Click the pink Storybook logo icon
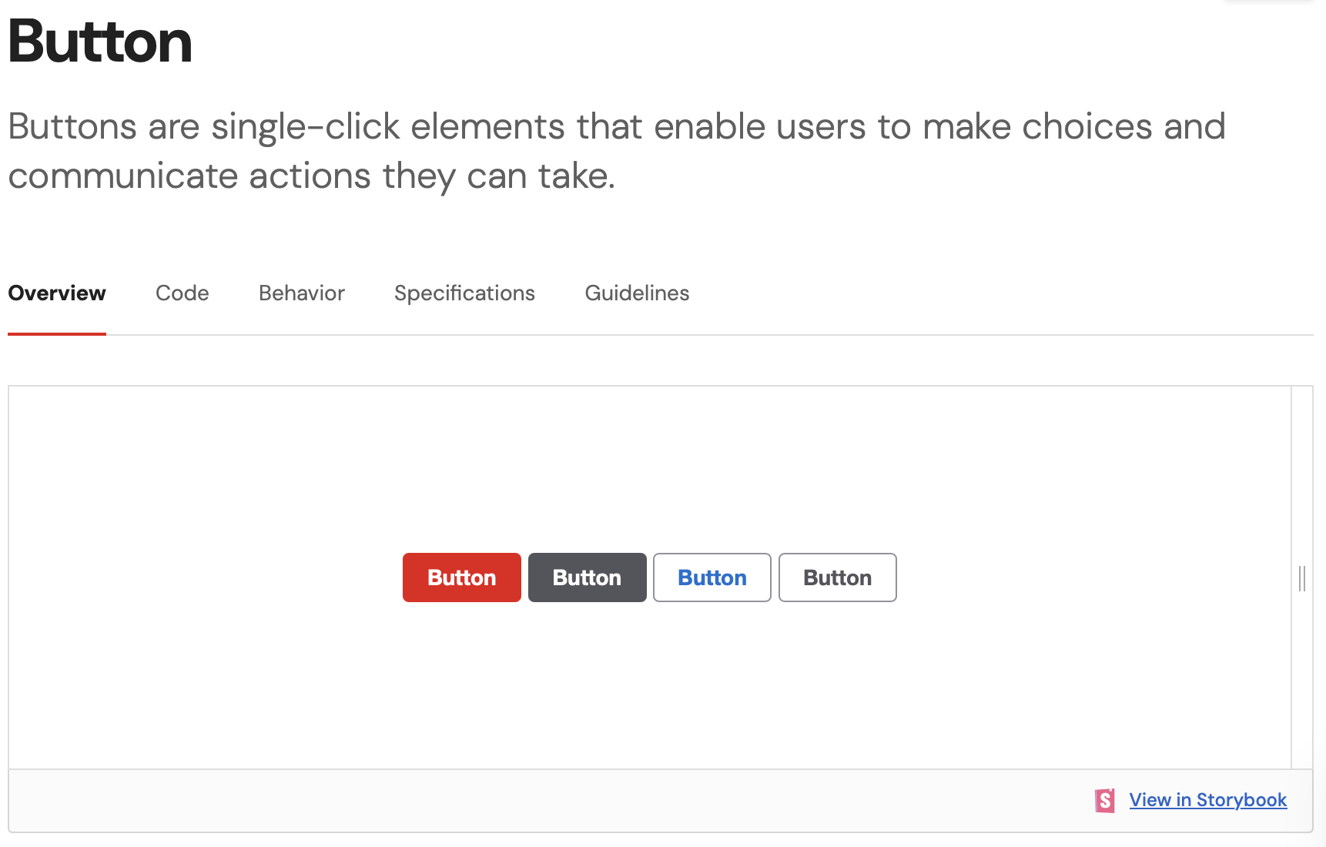This screenshot has width=1326, height=847. point(1104,801)
